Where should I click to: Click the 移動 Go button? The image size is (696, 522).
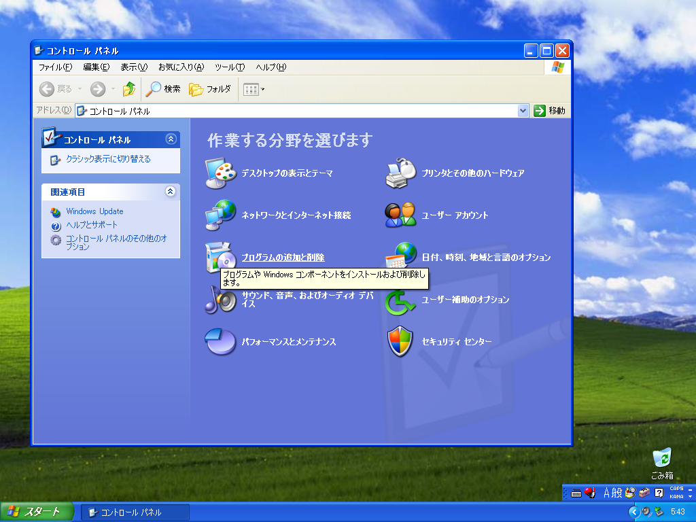click(x=549, y=111)
